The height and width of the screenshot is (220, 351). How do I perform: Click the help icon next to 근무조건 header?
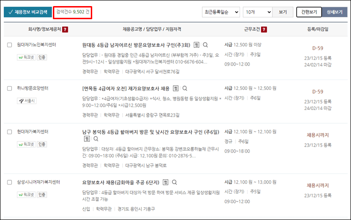(x=264, y=30)
